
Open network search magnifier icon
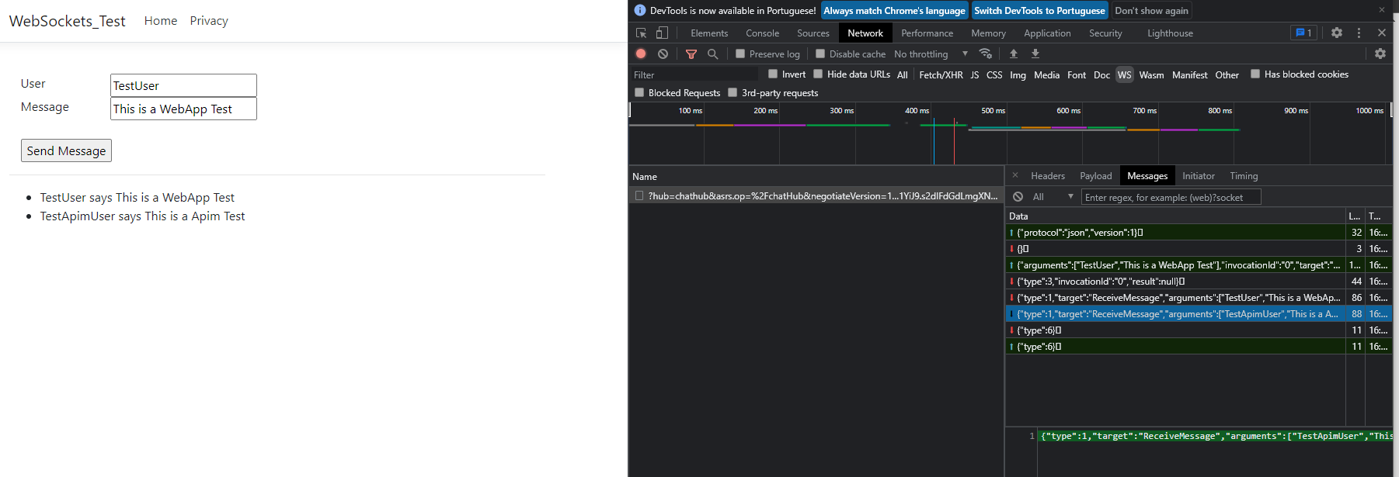(x=712, y=54)
